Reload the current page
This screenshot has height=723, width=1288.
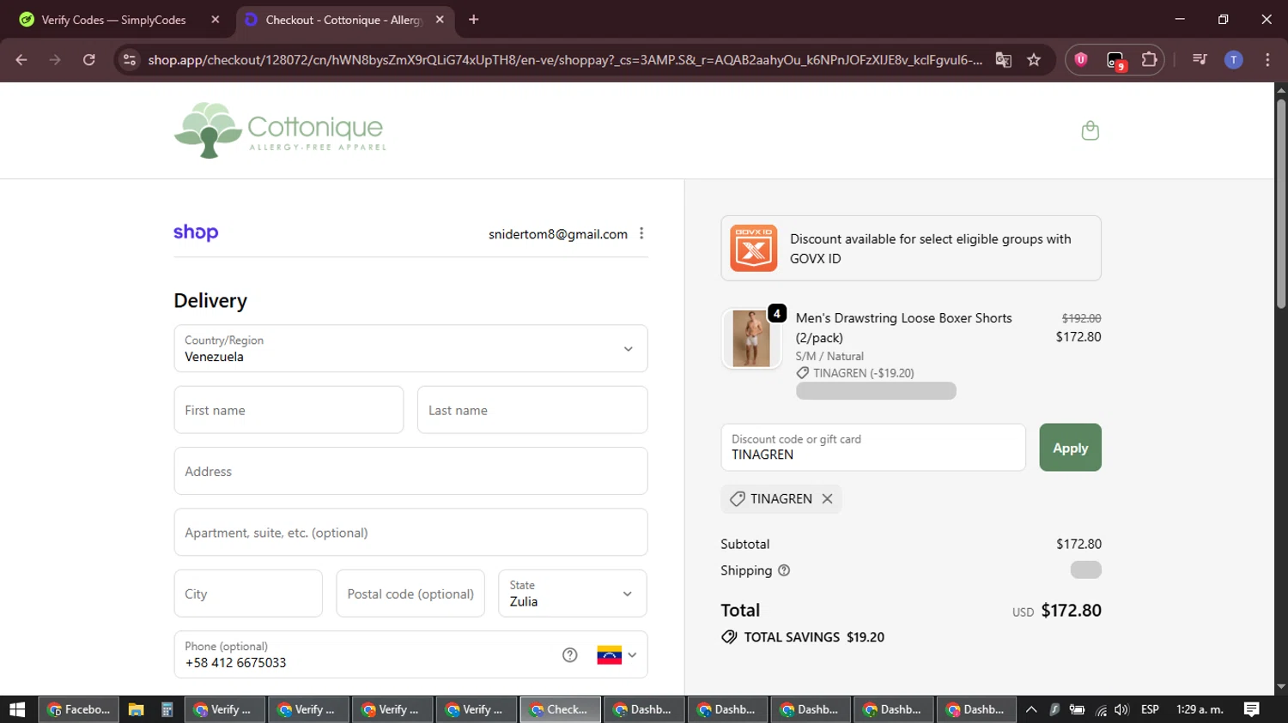click(x=88, y=60)
